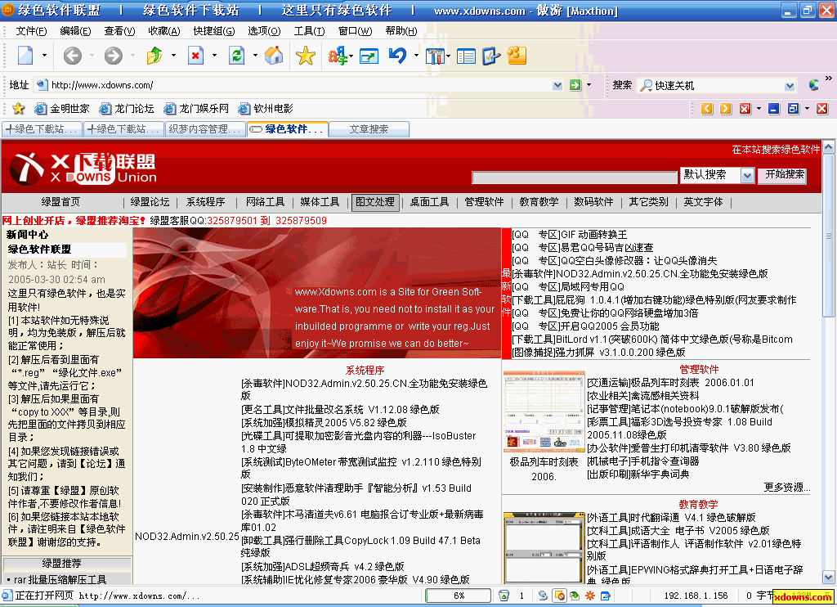
Task: Switch to next tab orange arrow
Action: [x=726, y=109]
